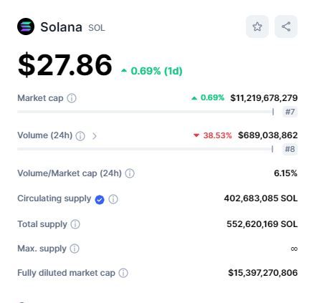This screenshot has width=314, height=303.
Task: Open Circulating supply info icon
Action: (x=113, y=199)
